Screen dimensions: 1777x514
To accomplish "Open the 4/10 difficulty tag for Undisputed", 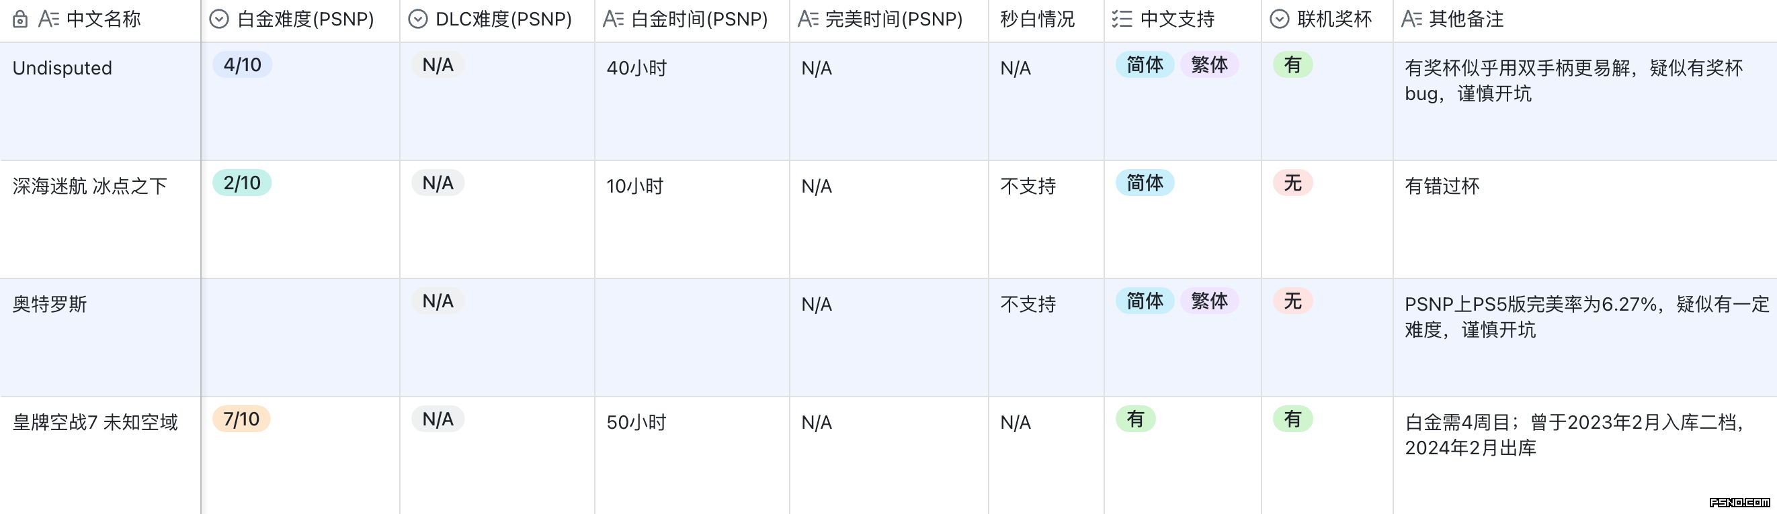I will click(x=242, y=66).
